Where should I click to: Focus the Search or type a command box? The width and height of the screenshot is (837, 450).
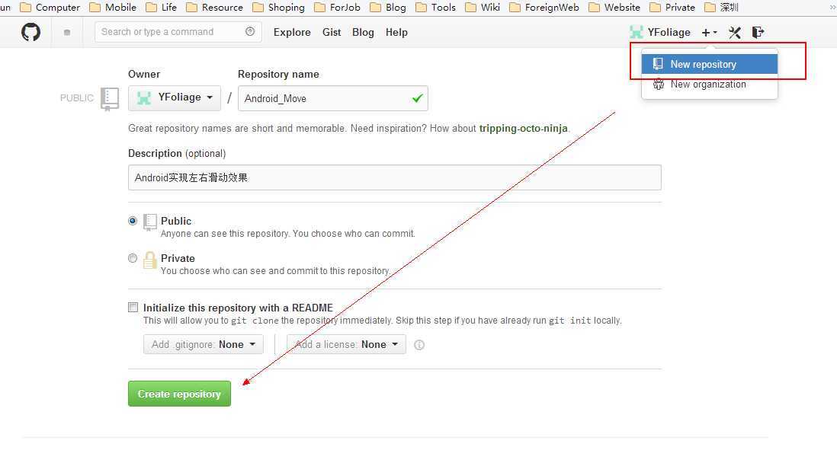[178, 32]
